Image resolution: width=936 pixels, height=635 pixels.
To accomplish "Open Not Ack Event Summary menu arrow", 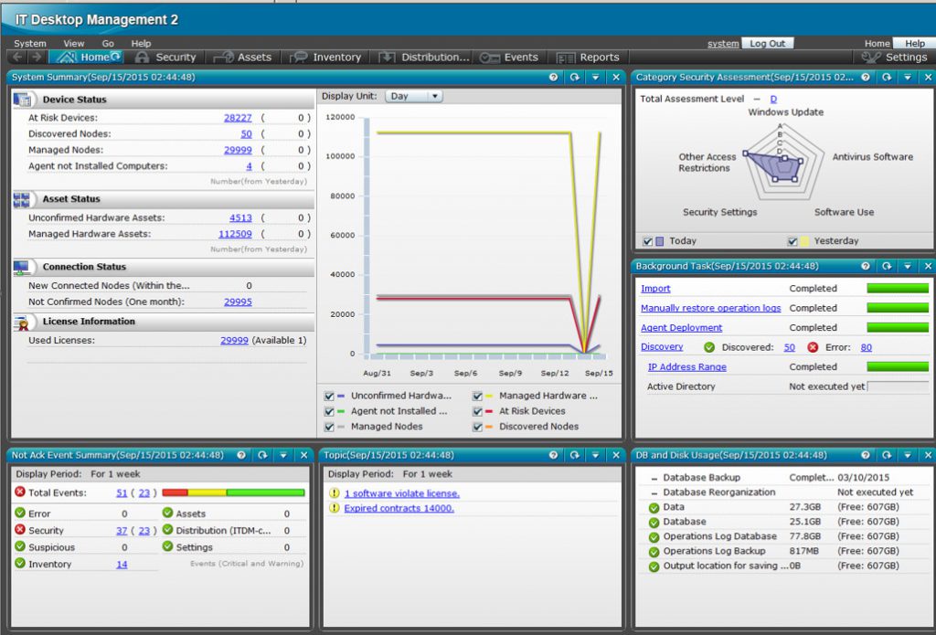I will pos(283,455).
